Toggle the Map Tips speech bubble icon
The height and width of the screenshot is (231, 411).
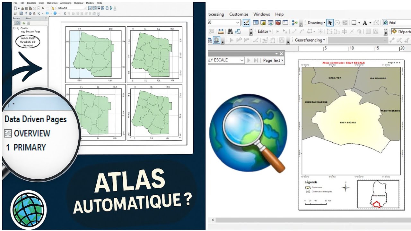tap(211, 31)
